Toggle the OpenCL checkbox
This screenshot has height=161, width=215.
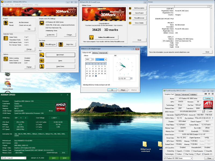(x=176, y=151)
